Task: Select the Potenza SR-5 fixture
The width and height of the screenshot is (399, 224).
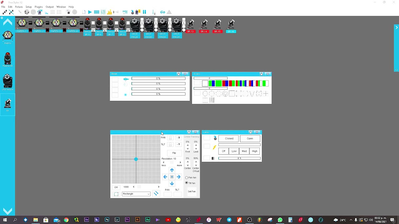Action: (87, 27)
